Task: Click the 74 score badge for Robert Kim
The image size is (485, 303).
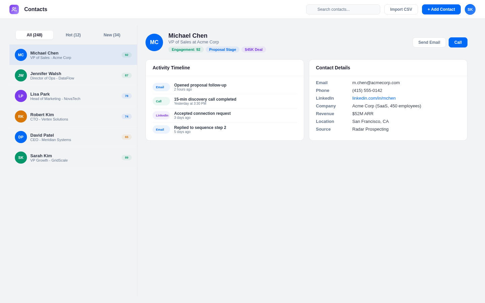Action: (127, 116)
